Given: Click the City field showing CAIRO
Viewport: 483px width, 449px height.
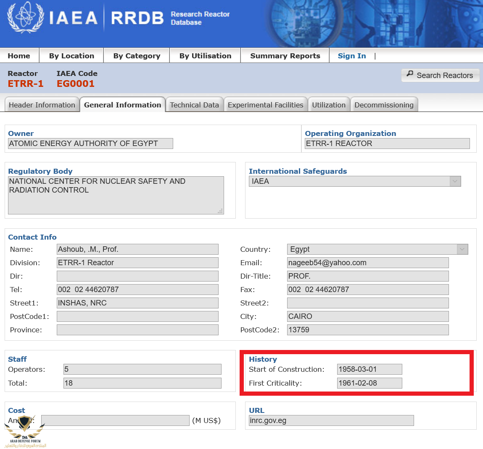Looking at the screenshot, I should pyautogui.click(x=368, y=316).
